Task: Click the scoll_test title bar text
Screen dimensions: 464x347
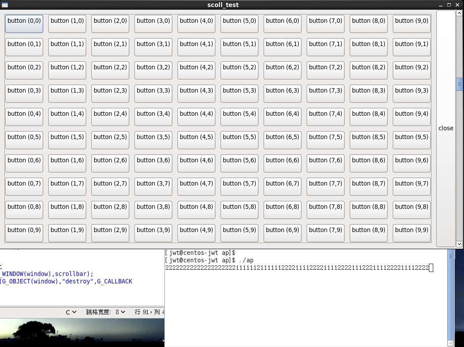Action: coord(223,5)
